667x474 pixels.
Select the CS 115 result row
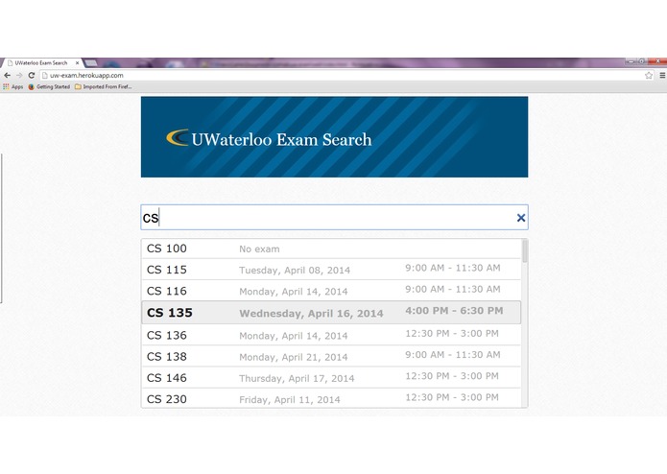(x=331, y=270)
